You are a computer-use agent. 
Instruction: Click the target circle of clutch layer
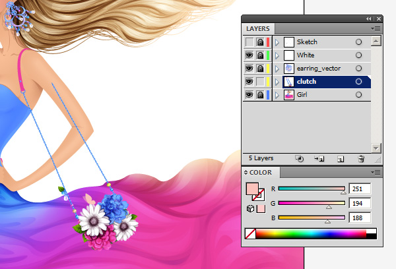(358, 82)
